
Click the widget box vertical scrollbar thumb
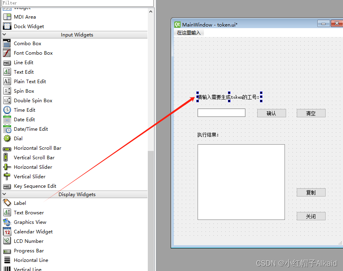(151, 211)
